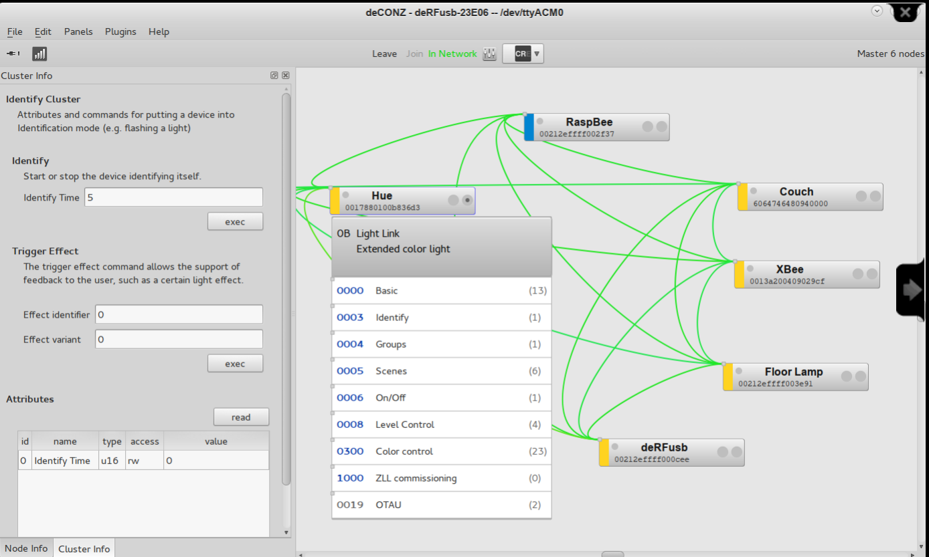Float the Cluster Info panel

274,76
